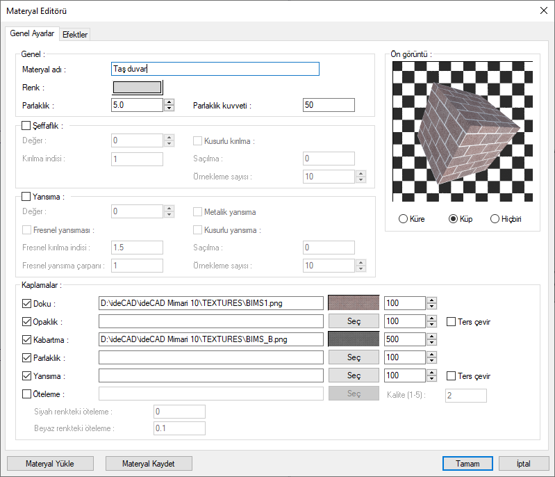Enable the Şeffaflık checkbox
Screen dimensions: 555x477
(27, 126)
